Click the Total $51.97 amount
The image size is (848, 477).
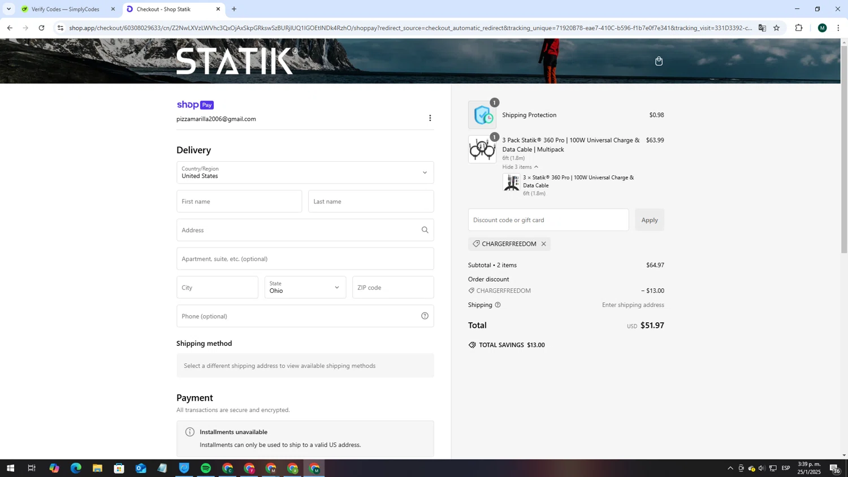tap(652, 326)
